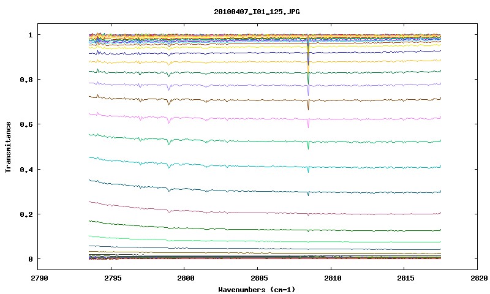Select the Transmittance y-axis label
490x294 pixels.
(8, 147)
